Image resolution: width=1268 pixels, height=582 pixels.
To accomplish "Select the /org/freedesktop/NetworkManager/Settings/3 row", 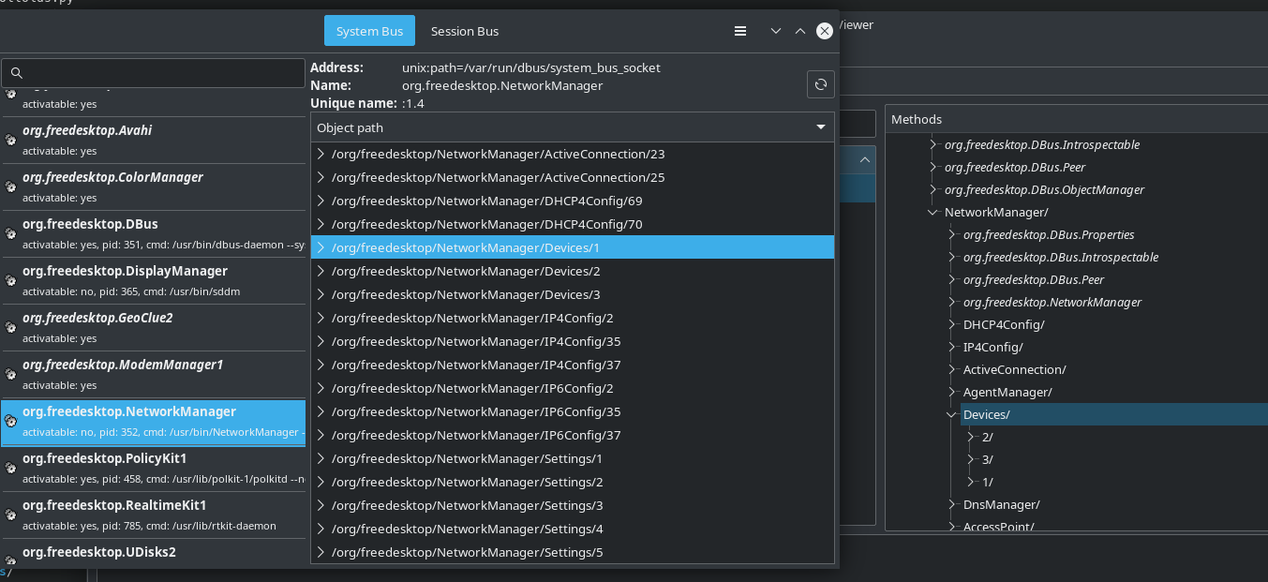I will [x=573, y=505].
